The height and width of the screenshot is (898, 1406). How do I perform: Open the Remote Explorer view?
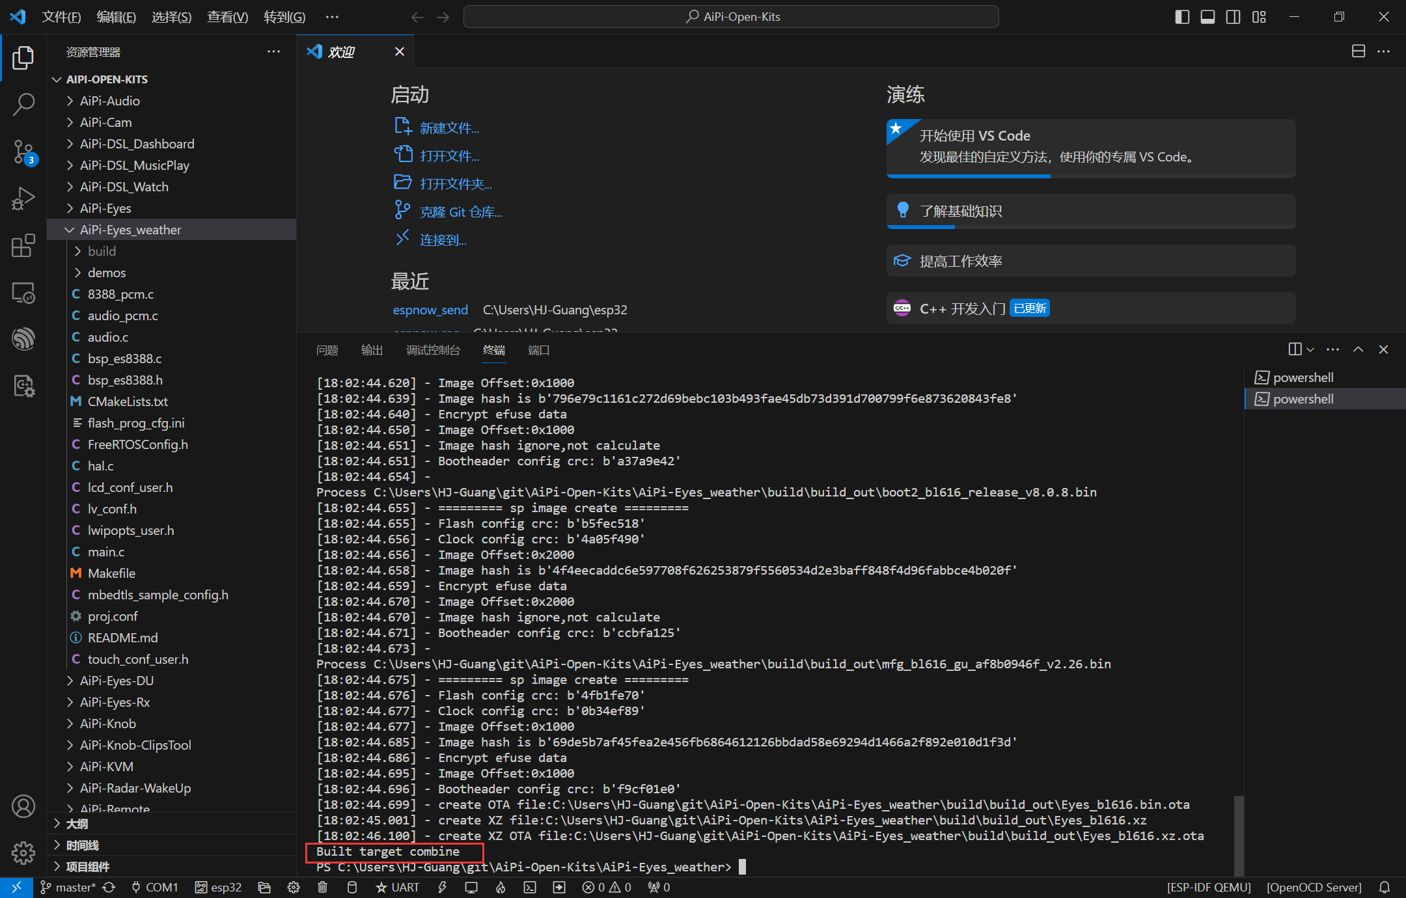click(23, 293)
